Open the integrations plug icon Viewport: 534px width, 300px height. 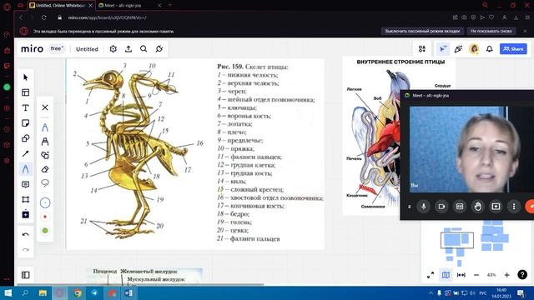pyautogui.click(x=159, y=49)
